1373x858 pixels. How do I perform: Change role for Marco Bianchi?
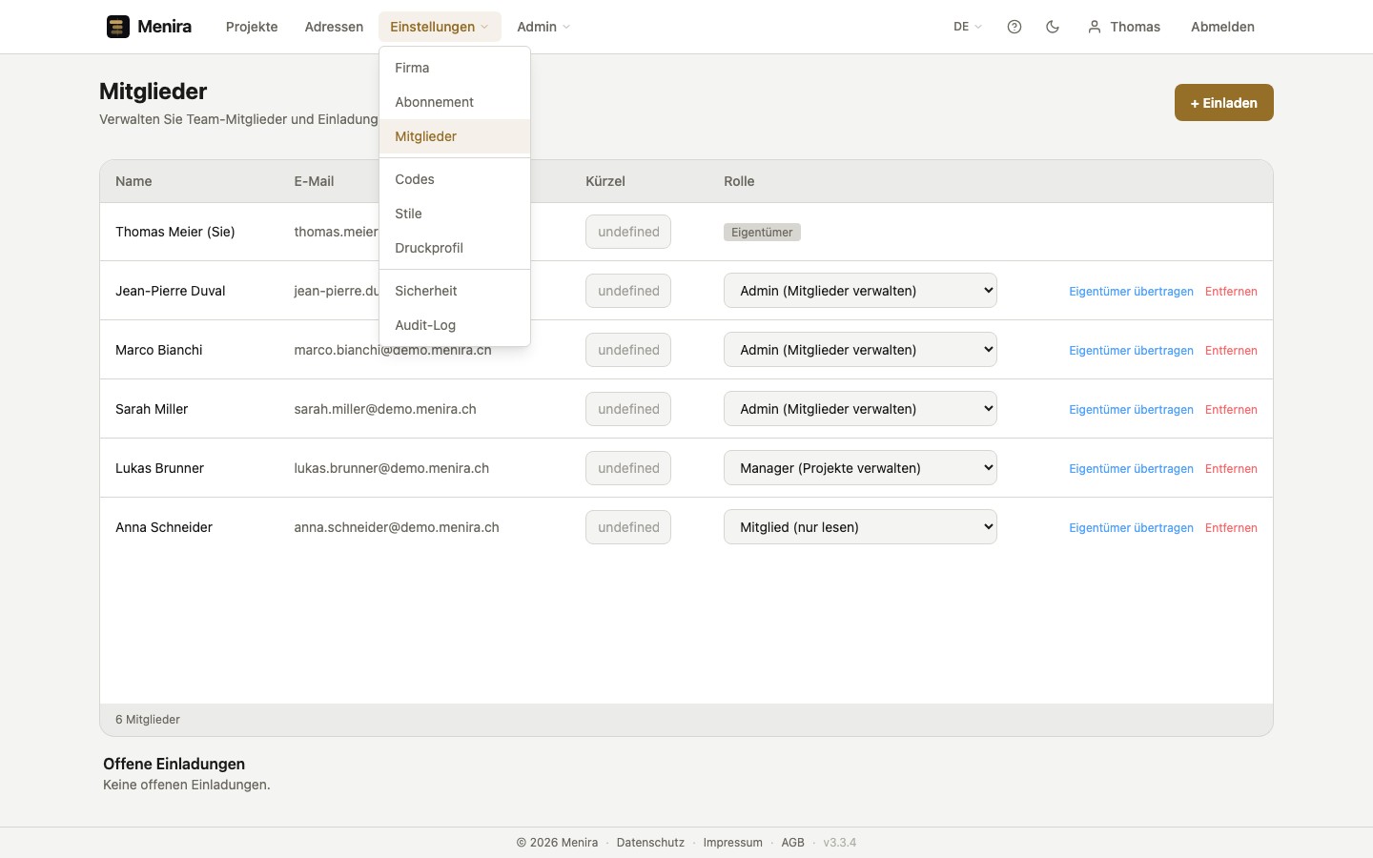point(860,350)
